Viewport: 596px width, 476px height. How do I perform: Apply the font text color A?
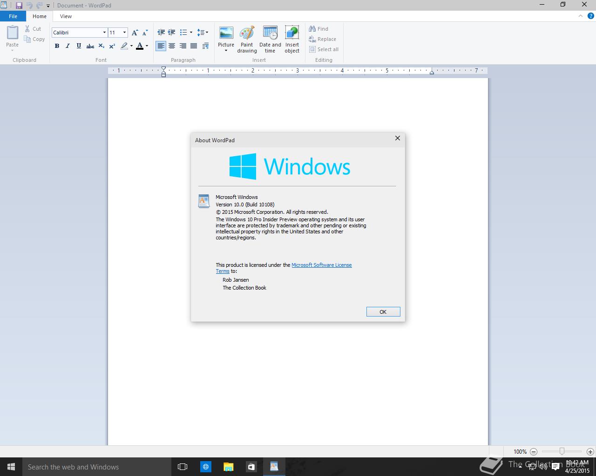pos(140,46)
